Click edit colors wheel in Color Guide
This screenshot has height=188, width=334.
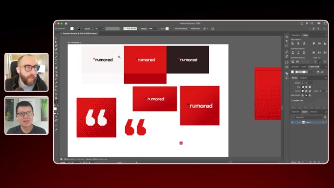(x=318, y=72)
